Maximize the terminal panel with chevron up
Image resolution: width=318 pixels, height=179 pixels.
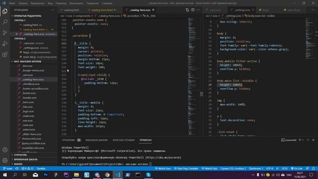click(x=308, y=140)
